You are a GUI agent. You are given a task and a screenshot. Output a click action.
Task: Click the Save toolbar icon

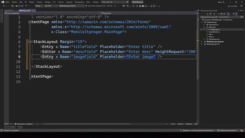coord(20,6)
